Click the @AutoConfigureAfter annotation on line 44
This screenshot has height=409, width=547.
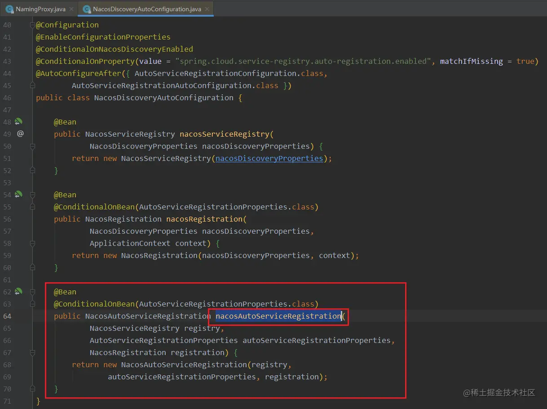tap(79, 73)
